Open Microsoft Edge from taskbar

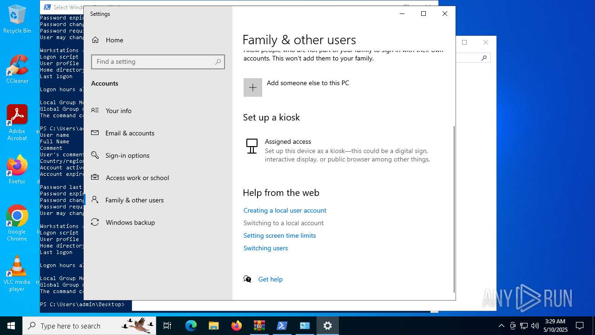click(x=191, y=326)
